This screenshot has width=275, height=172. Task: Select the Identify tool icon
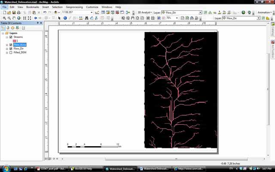[65, 18]
